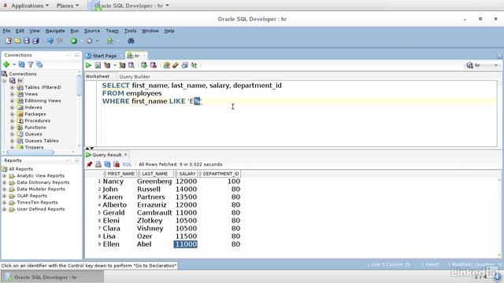
Task: Switch to the Query Builder tab
Action: (135, 76)
